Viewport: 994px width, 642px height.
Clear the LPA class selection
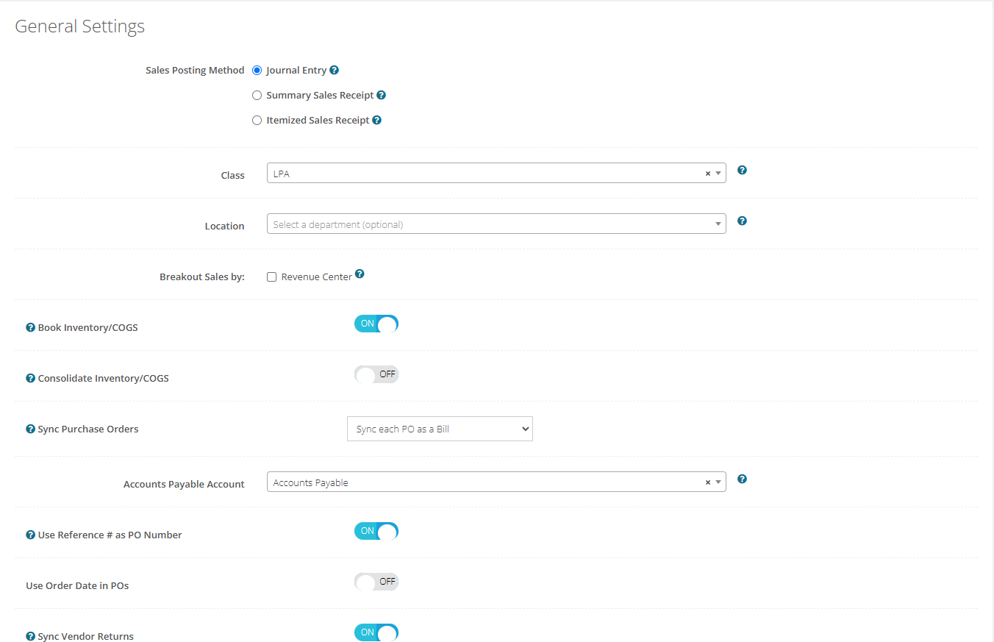point(708,174)
